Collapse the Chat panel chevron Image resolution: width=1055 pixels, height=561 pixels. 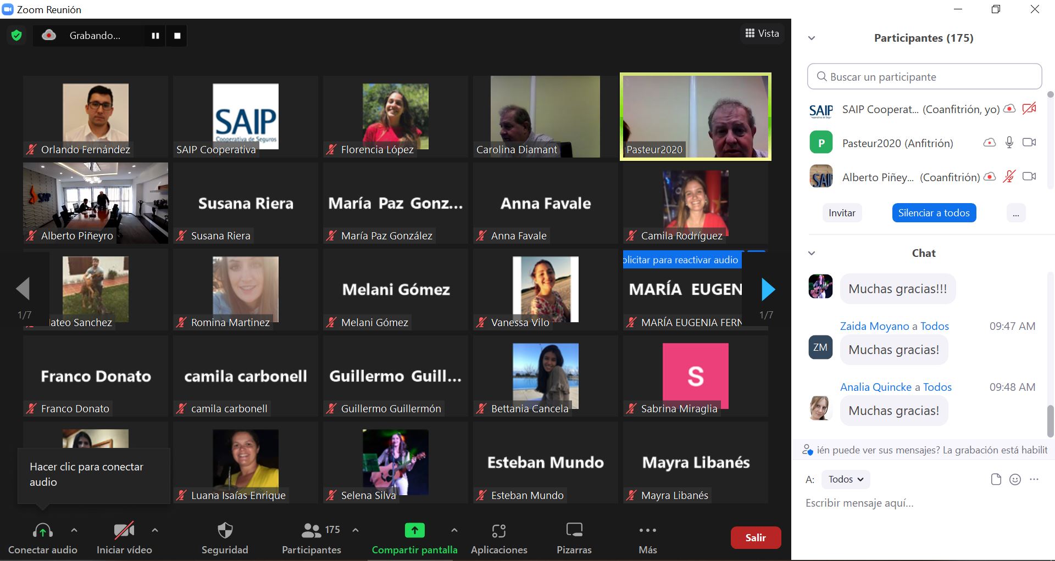coord(812,254)
